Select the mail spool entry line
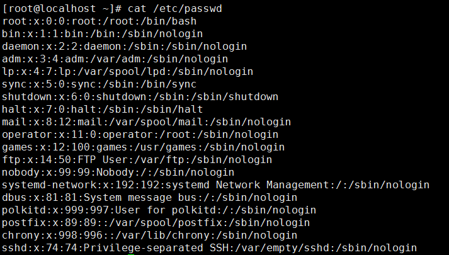449x255 pixels. coord(147,122)
